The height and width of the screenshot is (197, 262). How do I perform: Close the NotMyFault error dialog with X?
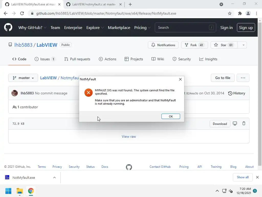coord(180,79)
